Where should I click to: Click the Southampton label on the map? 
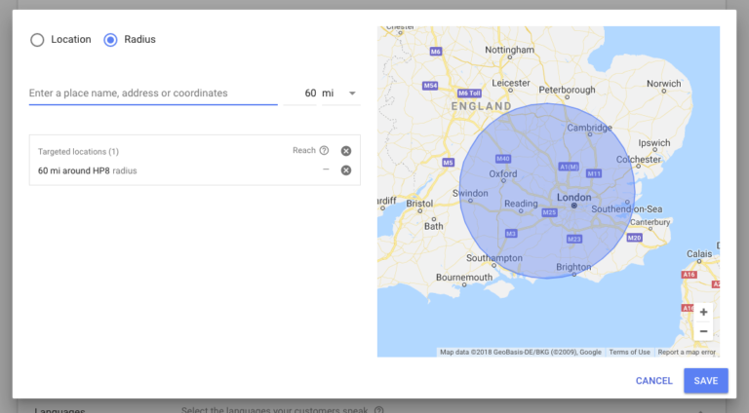point(494,258)
